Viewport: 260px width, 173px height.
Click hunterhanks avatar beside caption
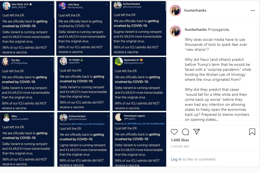tap(175, 32)
